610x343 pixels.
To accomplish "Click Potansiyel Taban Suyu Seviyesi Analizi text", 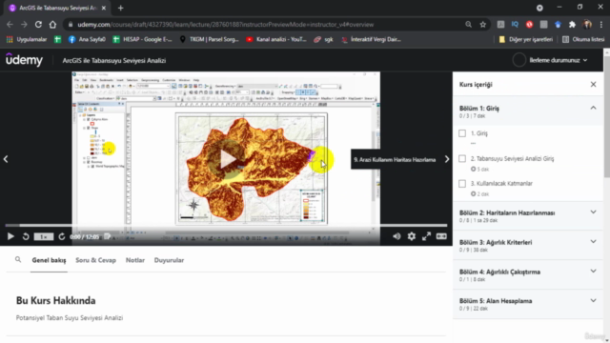I will point(70,317).
